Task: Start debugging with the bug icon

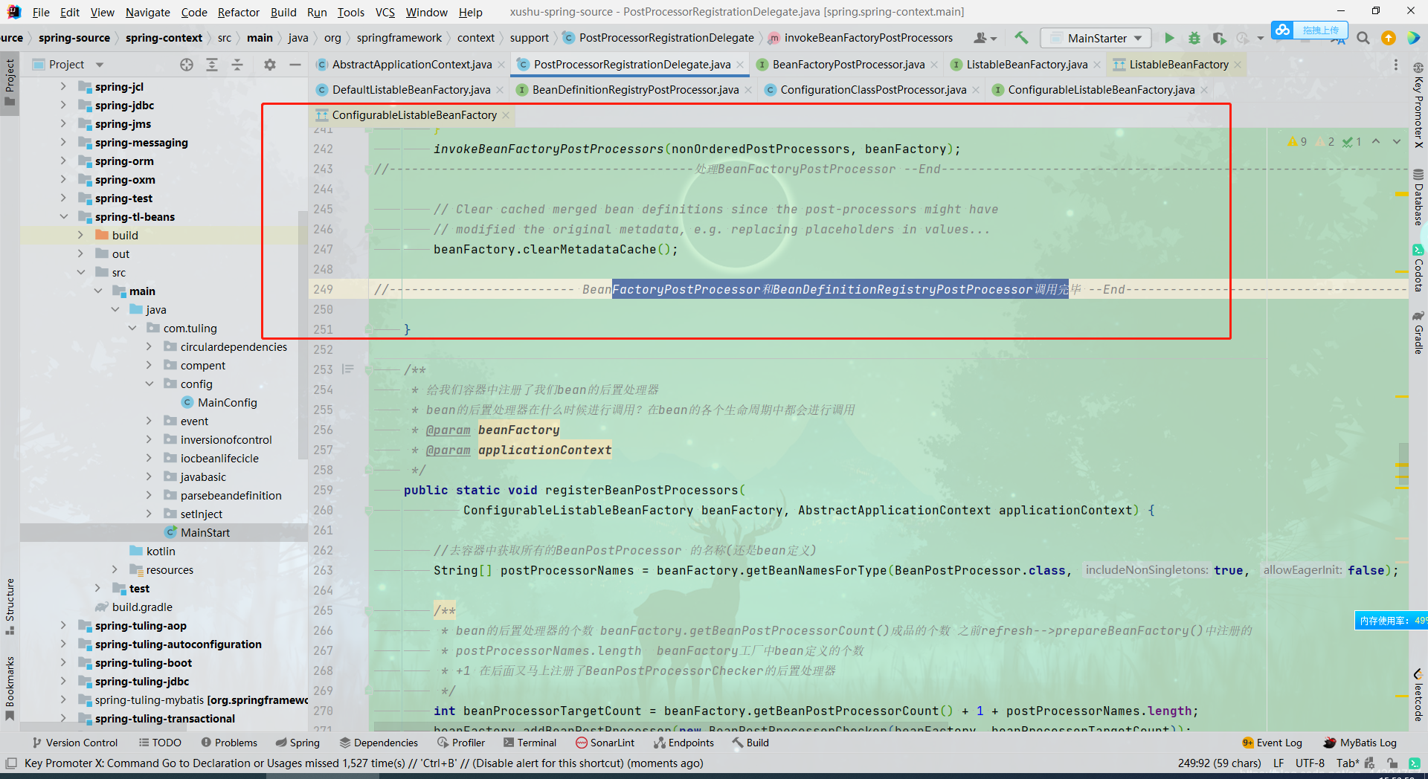Action: tap(1194, 38)
